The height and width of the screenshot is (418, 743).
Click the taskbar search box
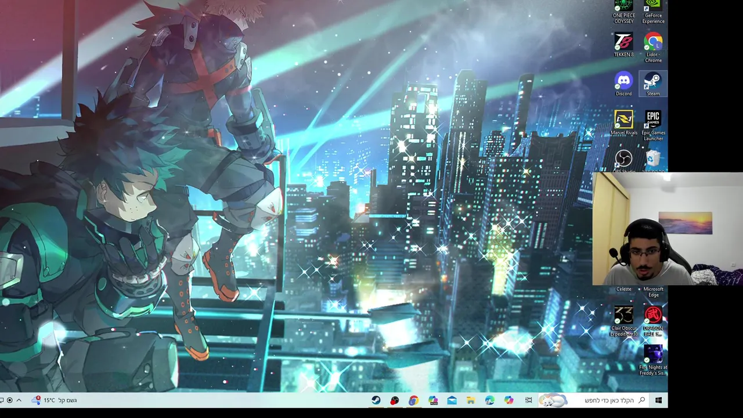(593, 400)
